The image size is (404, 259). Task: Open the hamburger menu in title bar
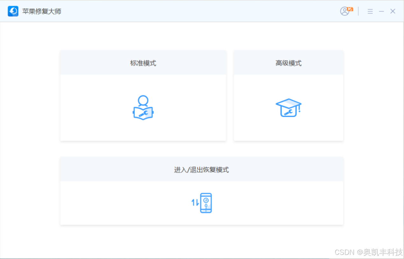(370, 11)
